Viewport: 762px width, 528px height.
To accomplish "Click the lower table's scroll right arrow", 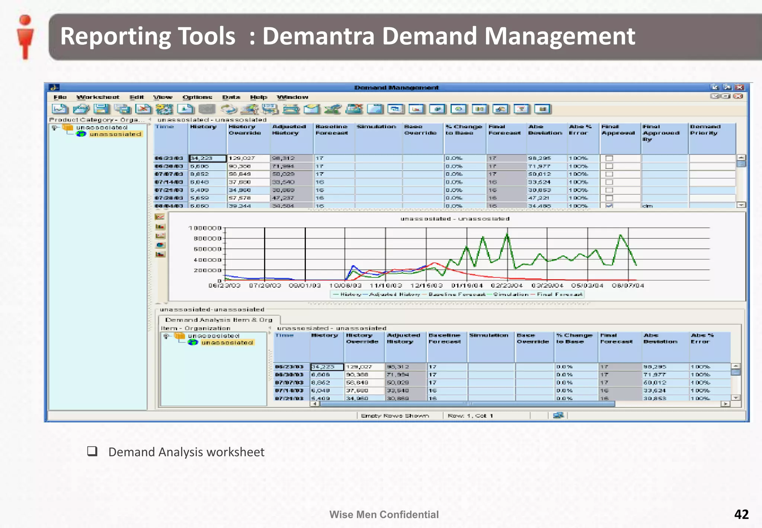I will (725, 404).
